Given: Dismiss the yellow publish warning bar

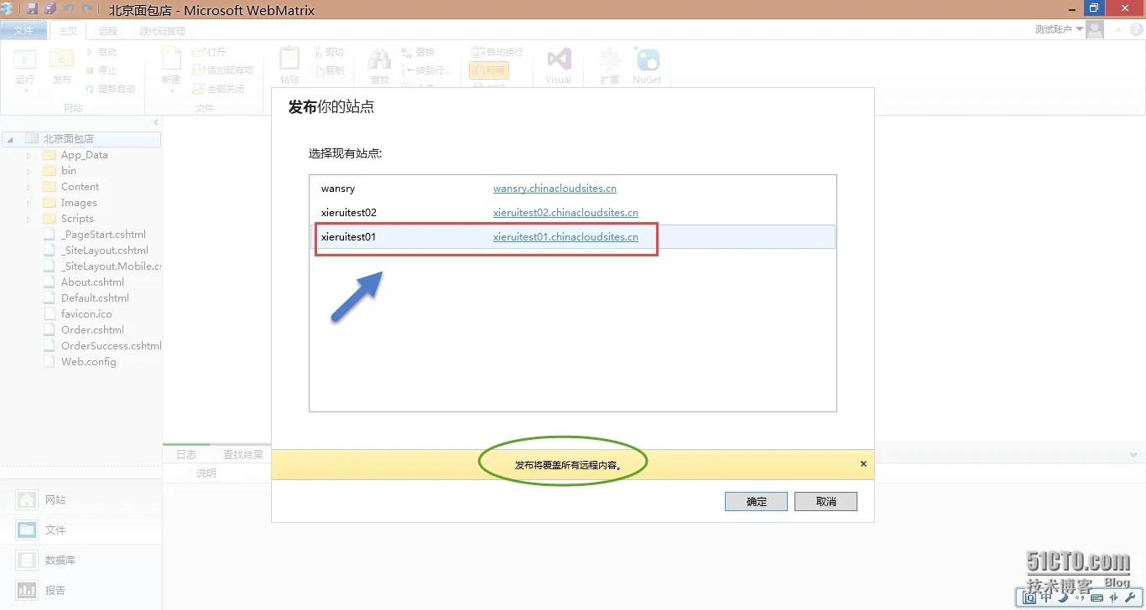Looking at the screenshot, I should [863, 463].
